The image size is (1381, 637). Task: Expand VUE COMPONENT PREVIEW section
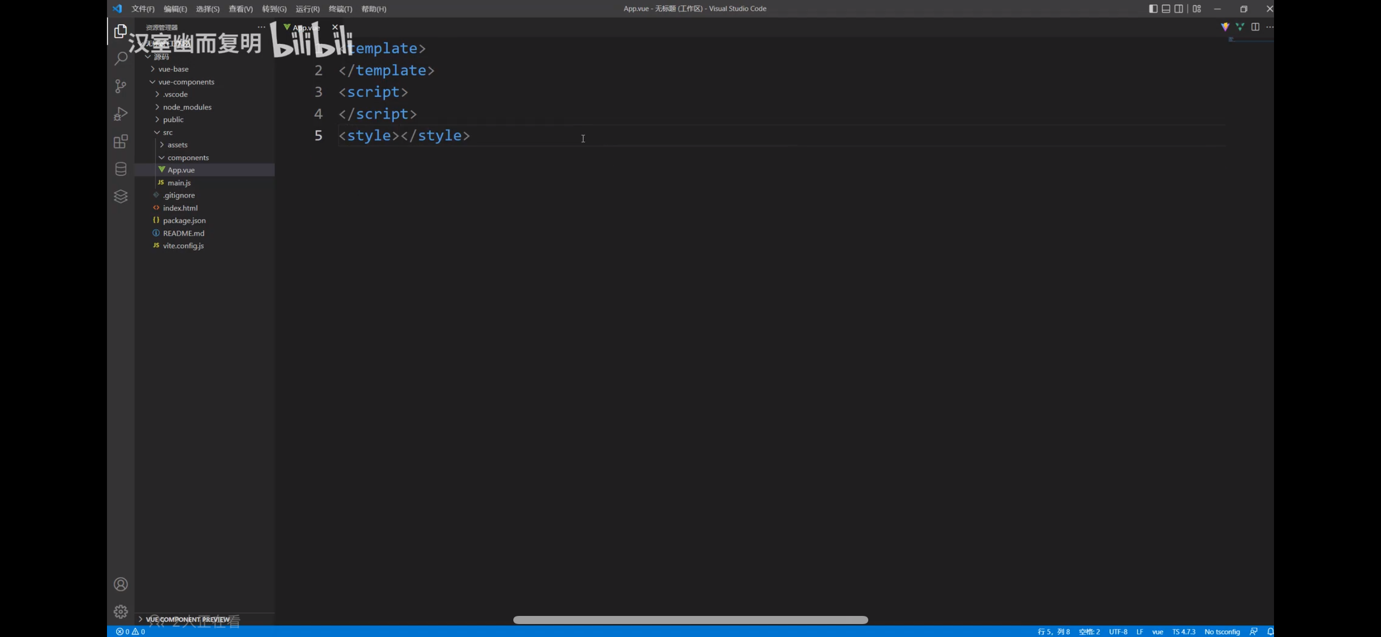(x=187, y=619)
